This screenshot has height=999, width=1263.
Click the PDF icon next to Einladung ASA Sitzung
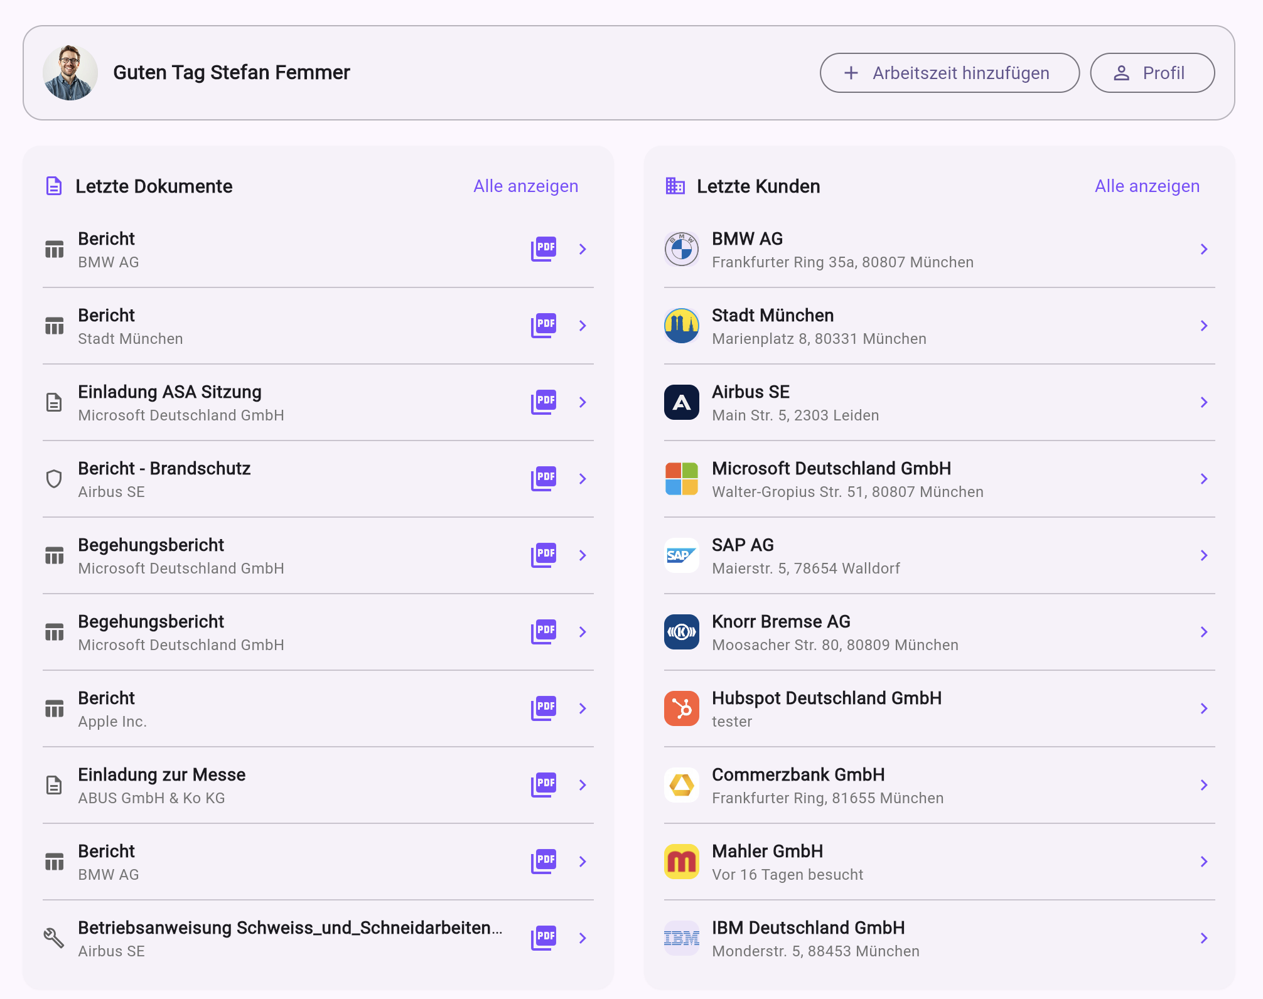pos(544,402)
